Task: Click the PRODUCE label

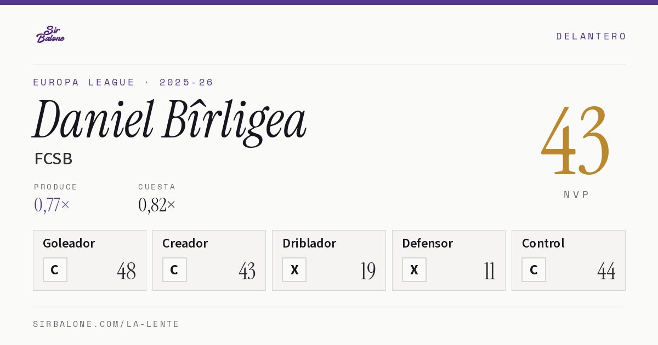Action: pos(56,187)
